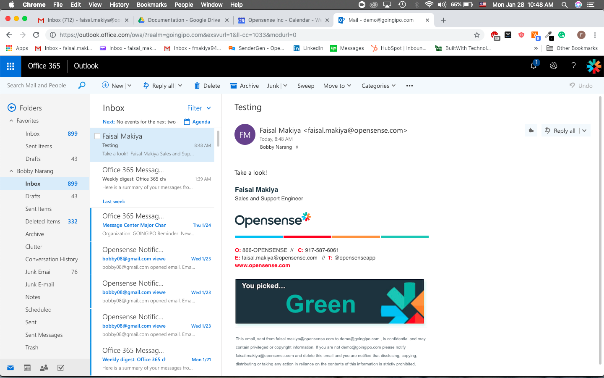
Task: Open the Apple menu
Action: [x=11, y=5]
